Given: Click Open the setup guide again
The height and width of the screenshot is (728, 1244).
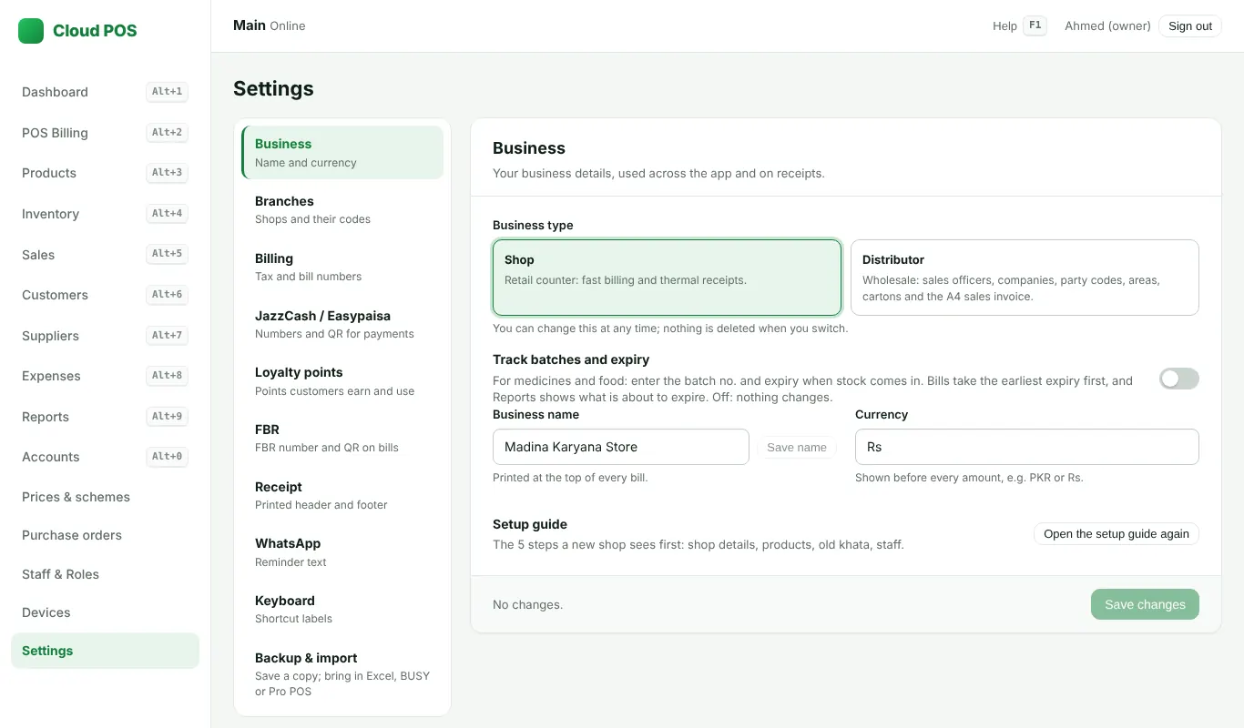Looking at the screenshot, I should tap(1117, 533).
